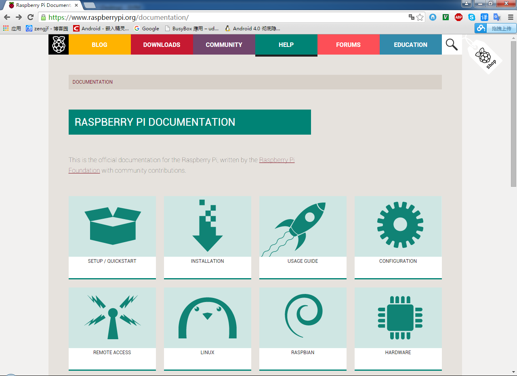Open the Remote Access antenna icon

point(112,318)
